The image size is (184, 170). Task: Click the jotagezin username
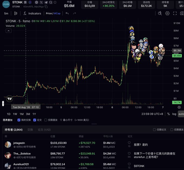click(19, 143)
